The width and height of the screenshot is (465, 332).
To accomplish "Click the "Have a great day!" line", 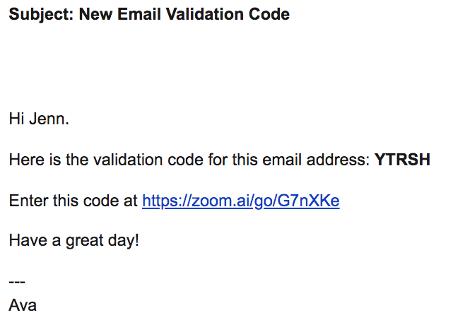I will [74, 240].
